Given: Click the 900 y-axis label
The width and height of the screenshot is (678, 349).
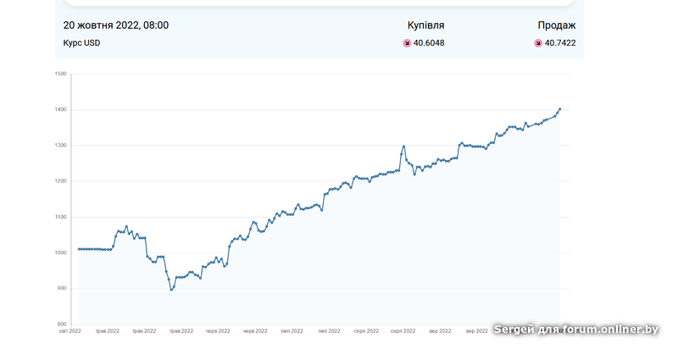Looking at the screenshot, I should click(x=62, y=289).
